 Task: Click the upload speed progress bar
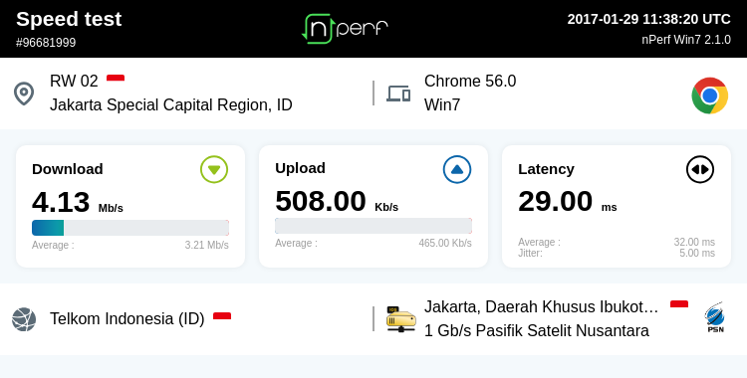[x=373, y=226]
